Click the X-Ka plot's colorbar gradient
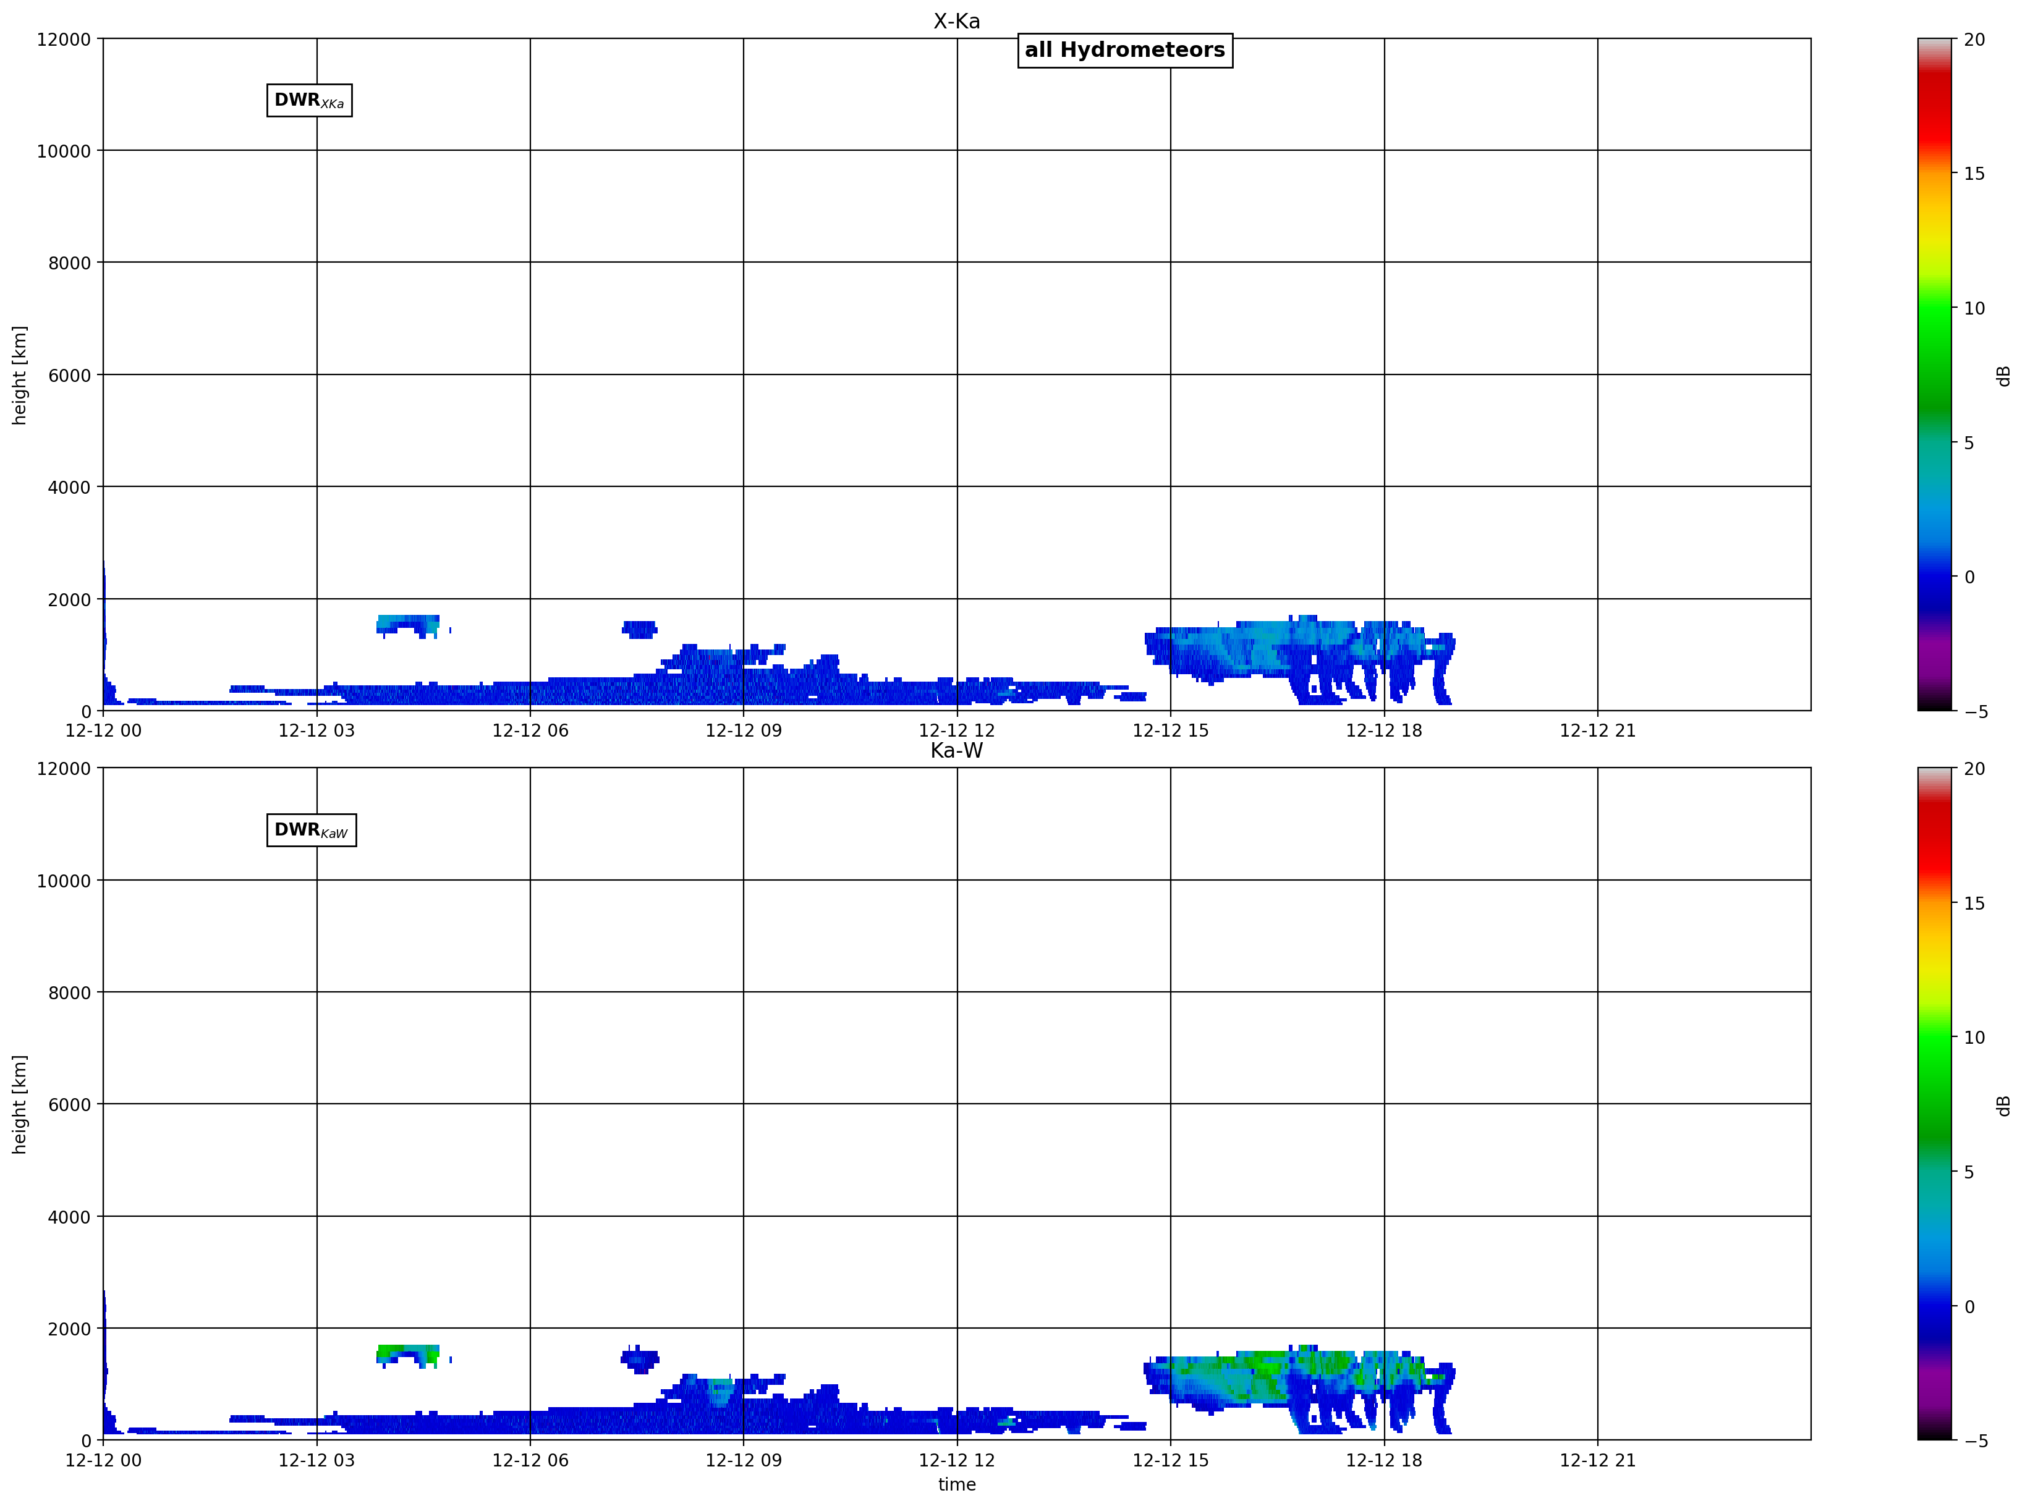This screenshot has height=1506, width=2025. (x=1934, y=374)
